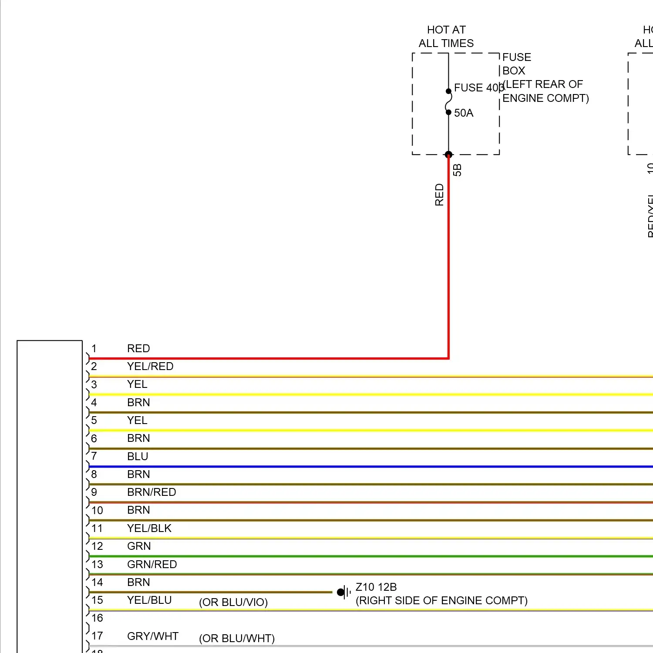Click pin 5 YEL wire label
The image size is (653, 653).
tap(137, 420)
